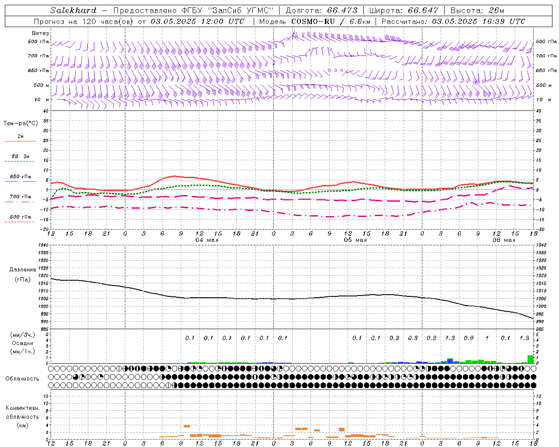Click the Salekhard station title
The image size is (559, 447).
tap(73, 10)
